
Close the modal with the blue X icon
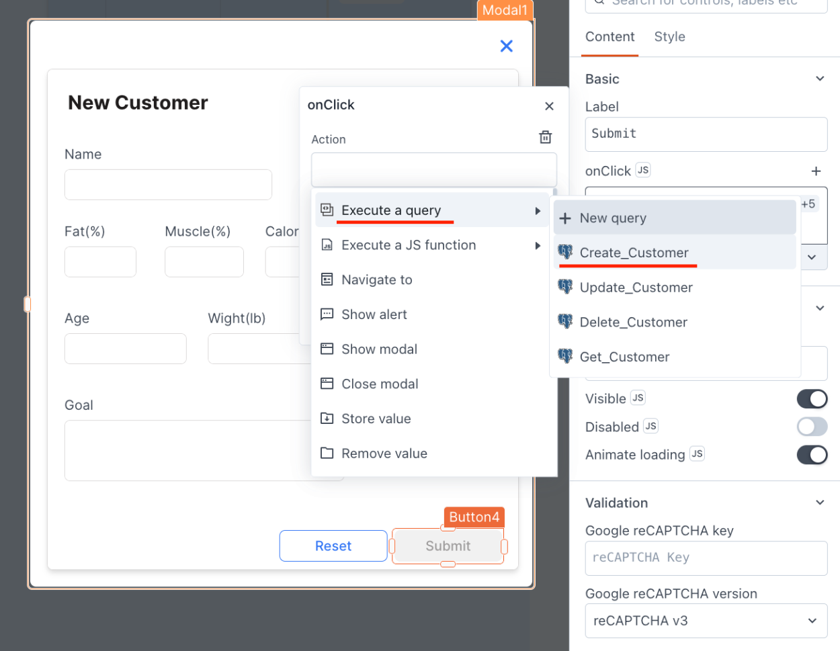tap(507, 46)
